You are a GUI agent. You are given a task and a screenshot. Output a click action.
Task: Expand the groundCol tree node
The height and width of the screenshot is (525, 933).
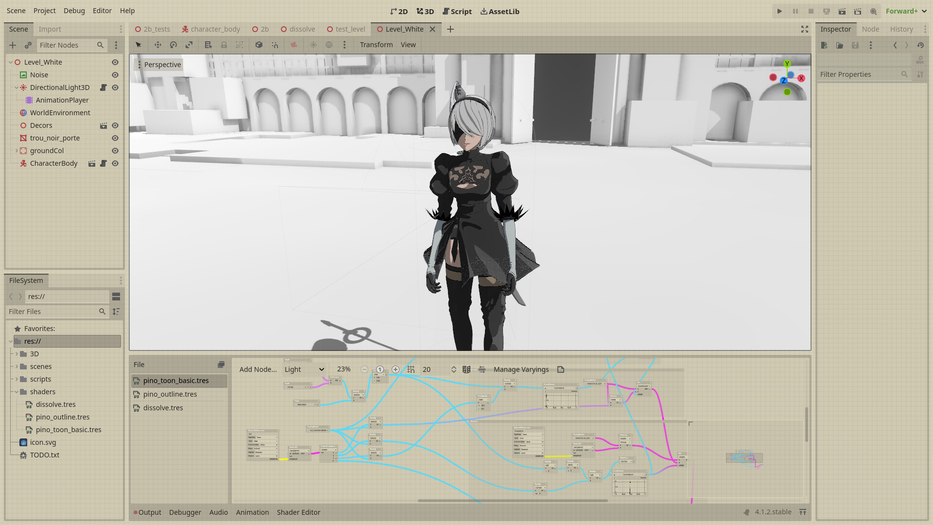pos(17,151)
